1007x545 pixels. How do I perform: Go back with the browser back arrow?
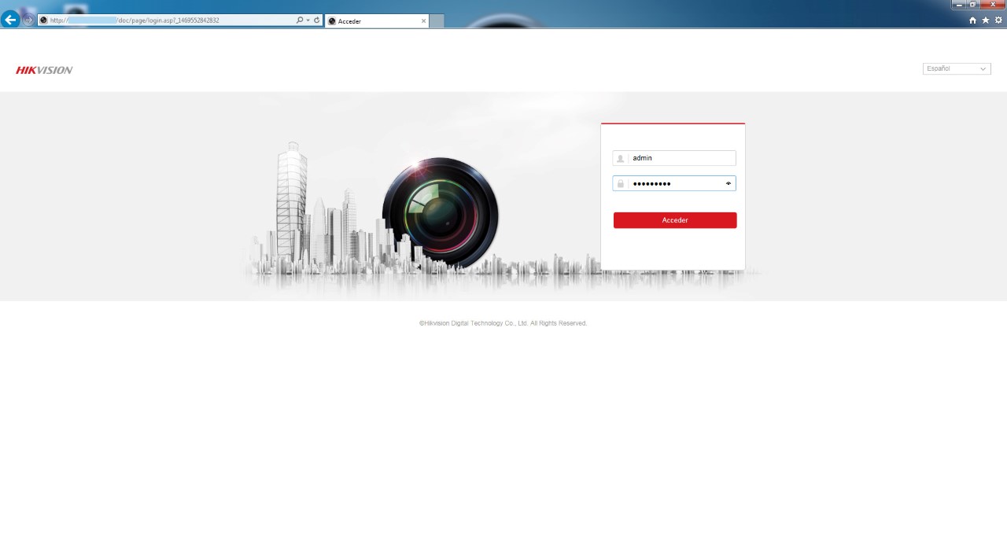click(x=10, y=20)
